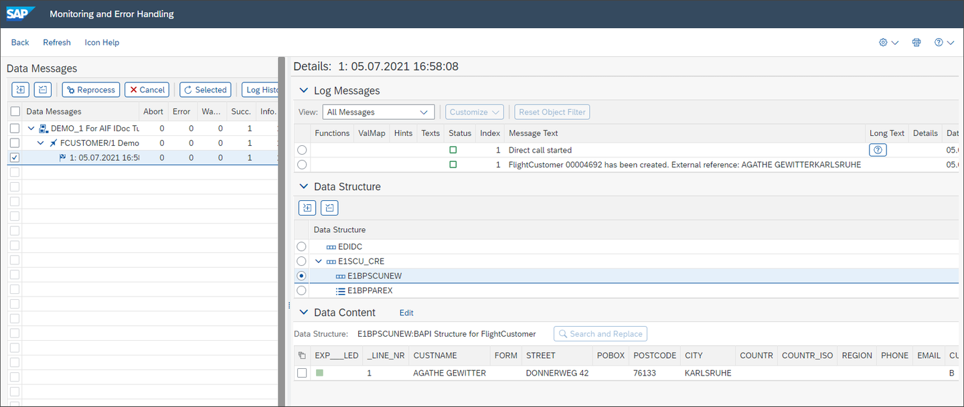Screen dimensions: 964x407
Task: Select the E1BPSCUNEW radio button
Action: click(x=301, y=276)
